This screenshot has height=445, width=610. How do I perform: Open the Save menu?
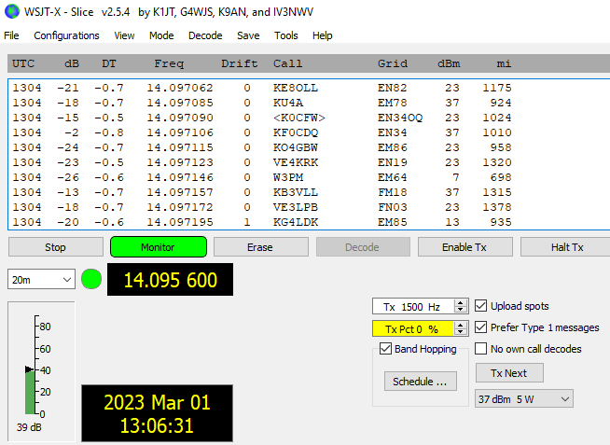tap(248, 35)
